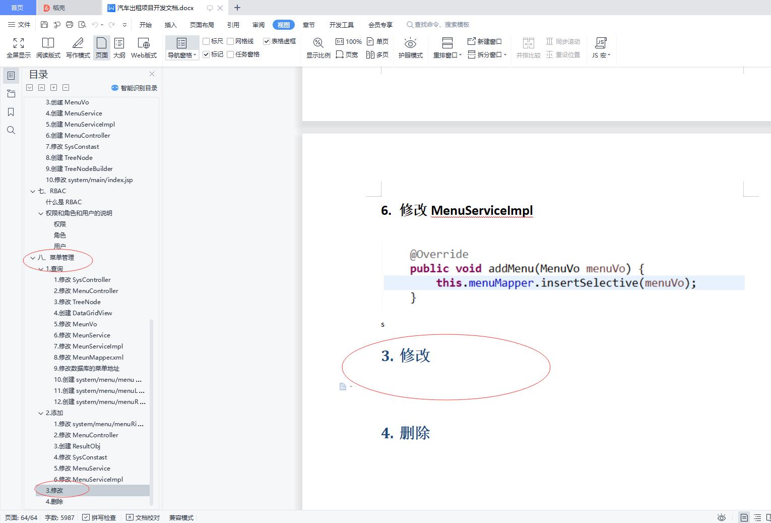Select 什么是 RBAC in the outline
The width and height of the screenshot is (771, 523).
[x=63, y=202]
